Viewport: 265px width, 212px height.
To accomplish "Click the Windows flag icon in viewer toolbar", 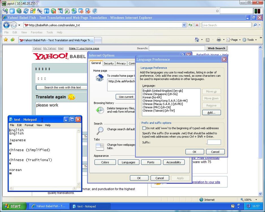I will point(33,11).
